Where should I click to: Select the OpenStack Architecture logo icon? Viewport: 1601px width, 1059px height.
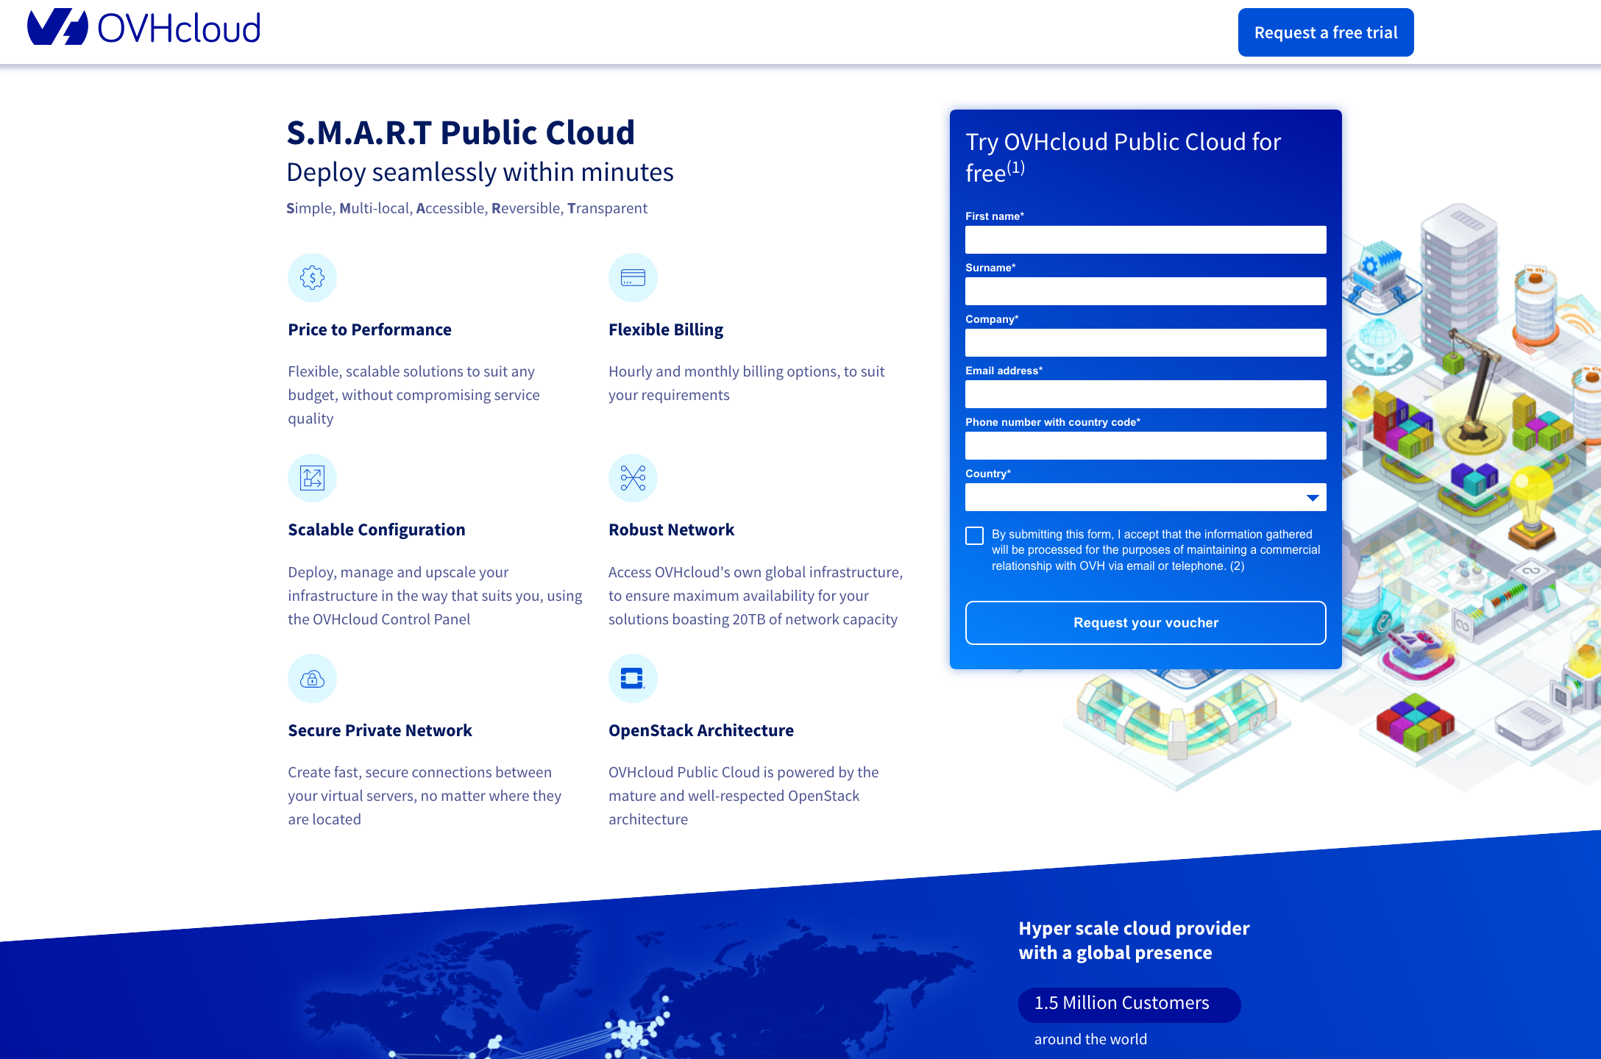633,678
